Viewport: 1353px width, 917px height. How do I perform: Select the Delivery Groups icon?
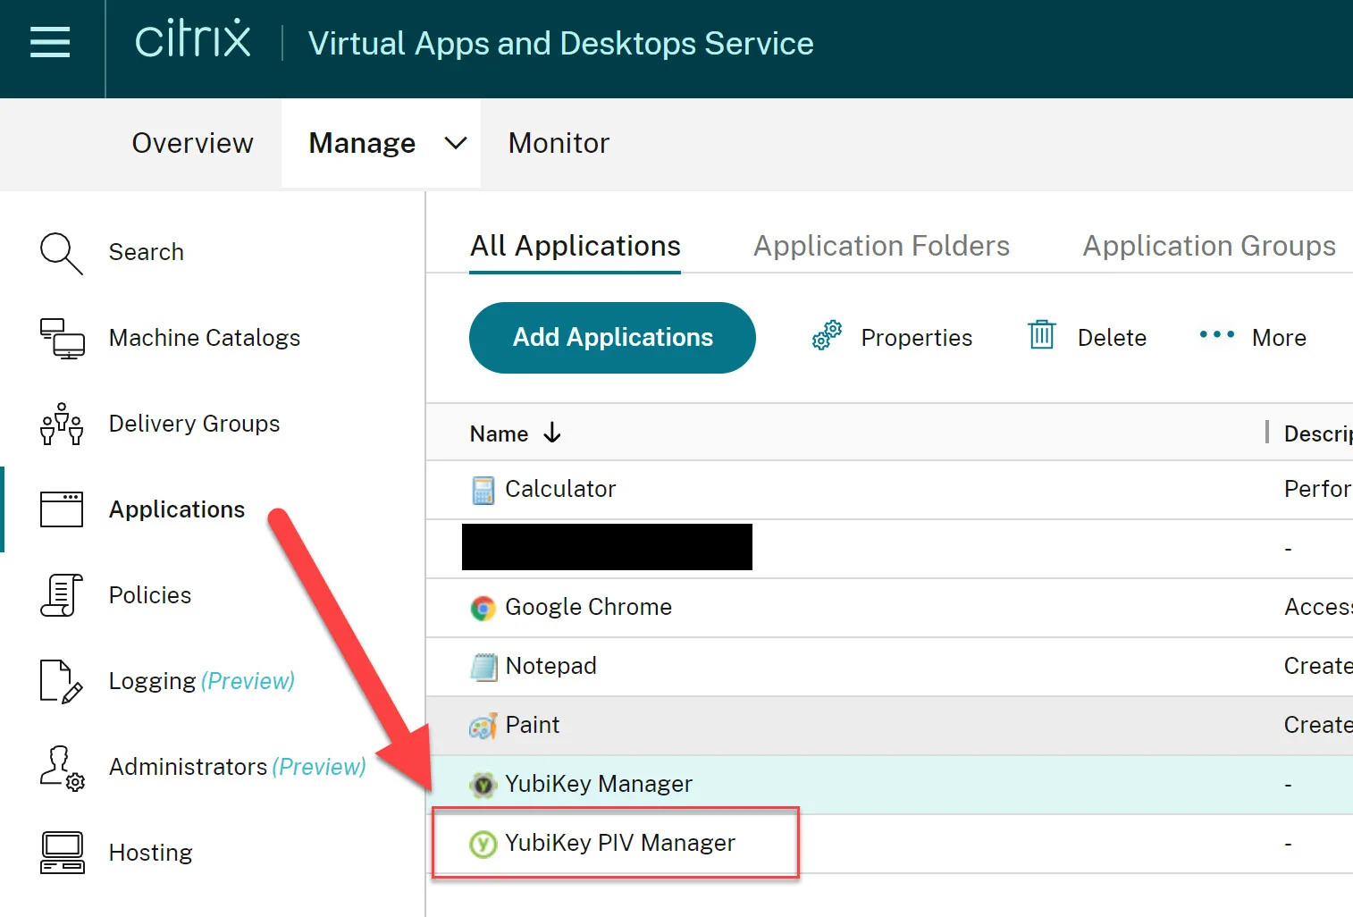[62, 424]
